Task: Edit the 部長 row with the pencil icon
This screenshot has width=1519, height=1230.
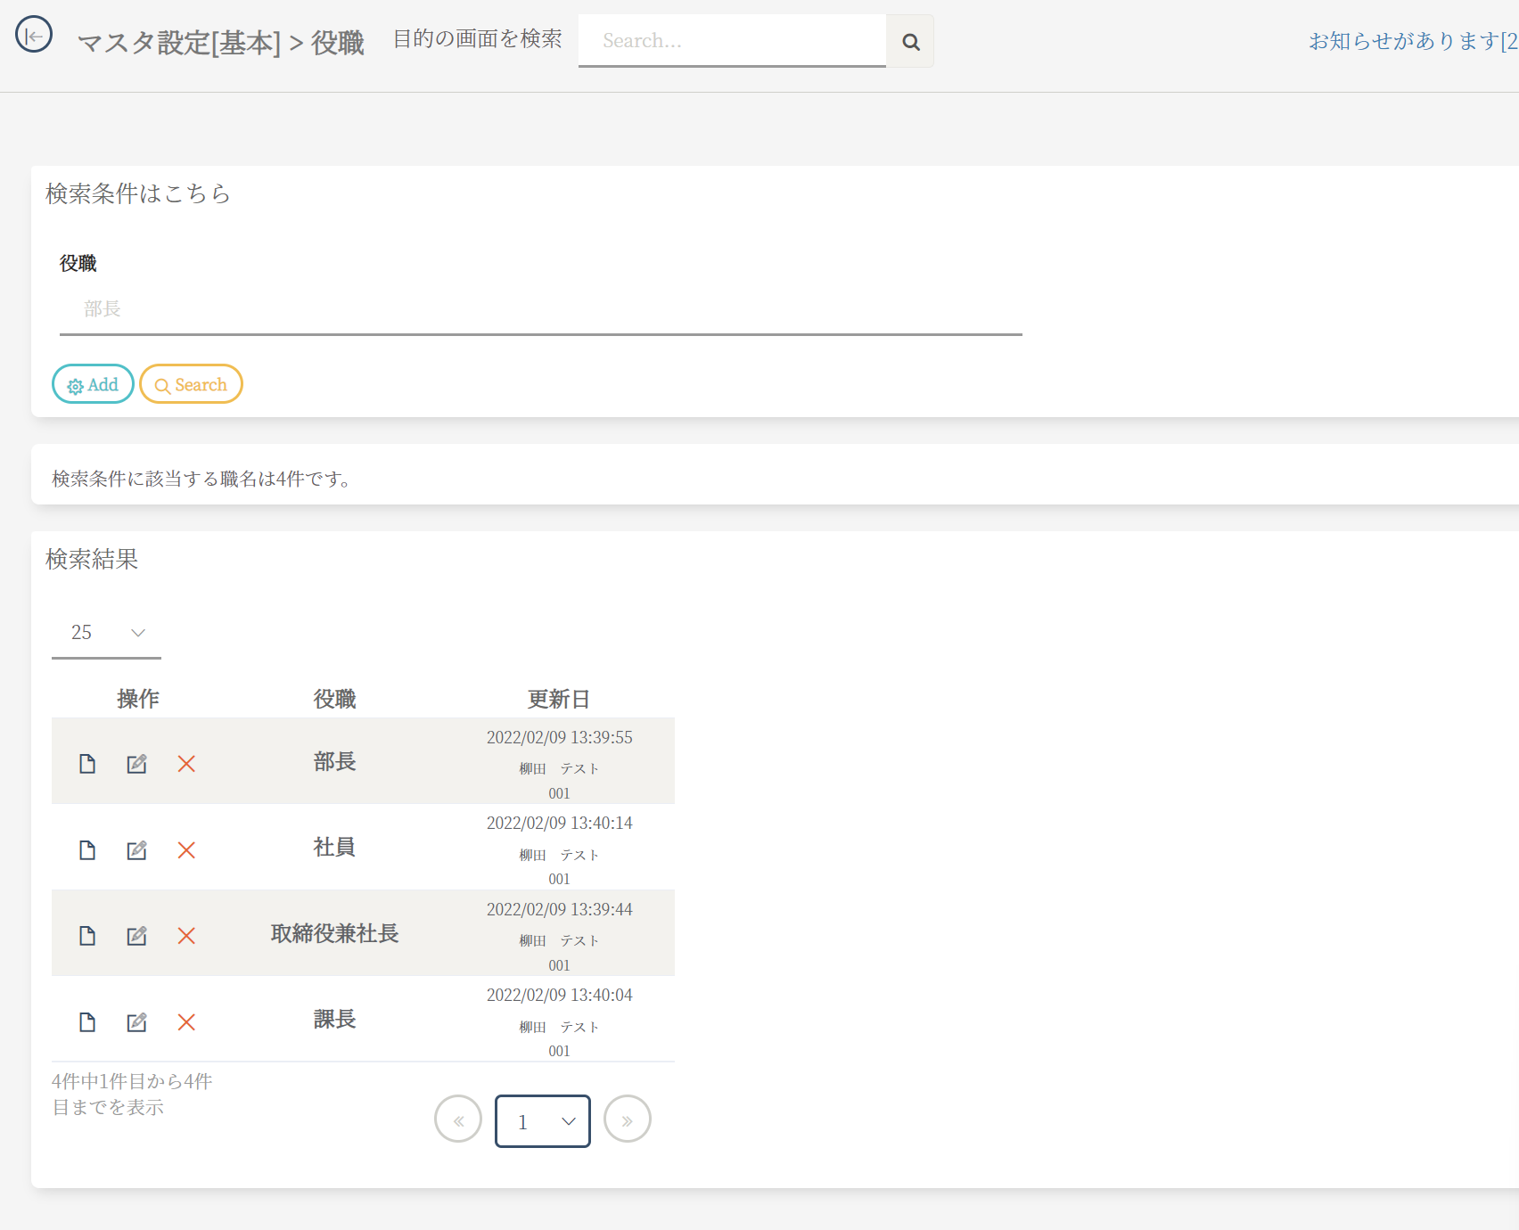Action: [x=136, y=764]
